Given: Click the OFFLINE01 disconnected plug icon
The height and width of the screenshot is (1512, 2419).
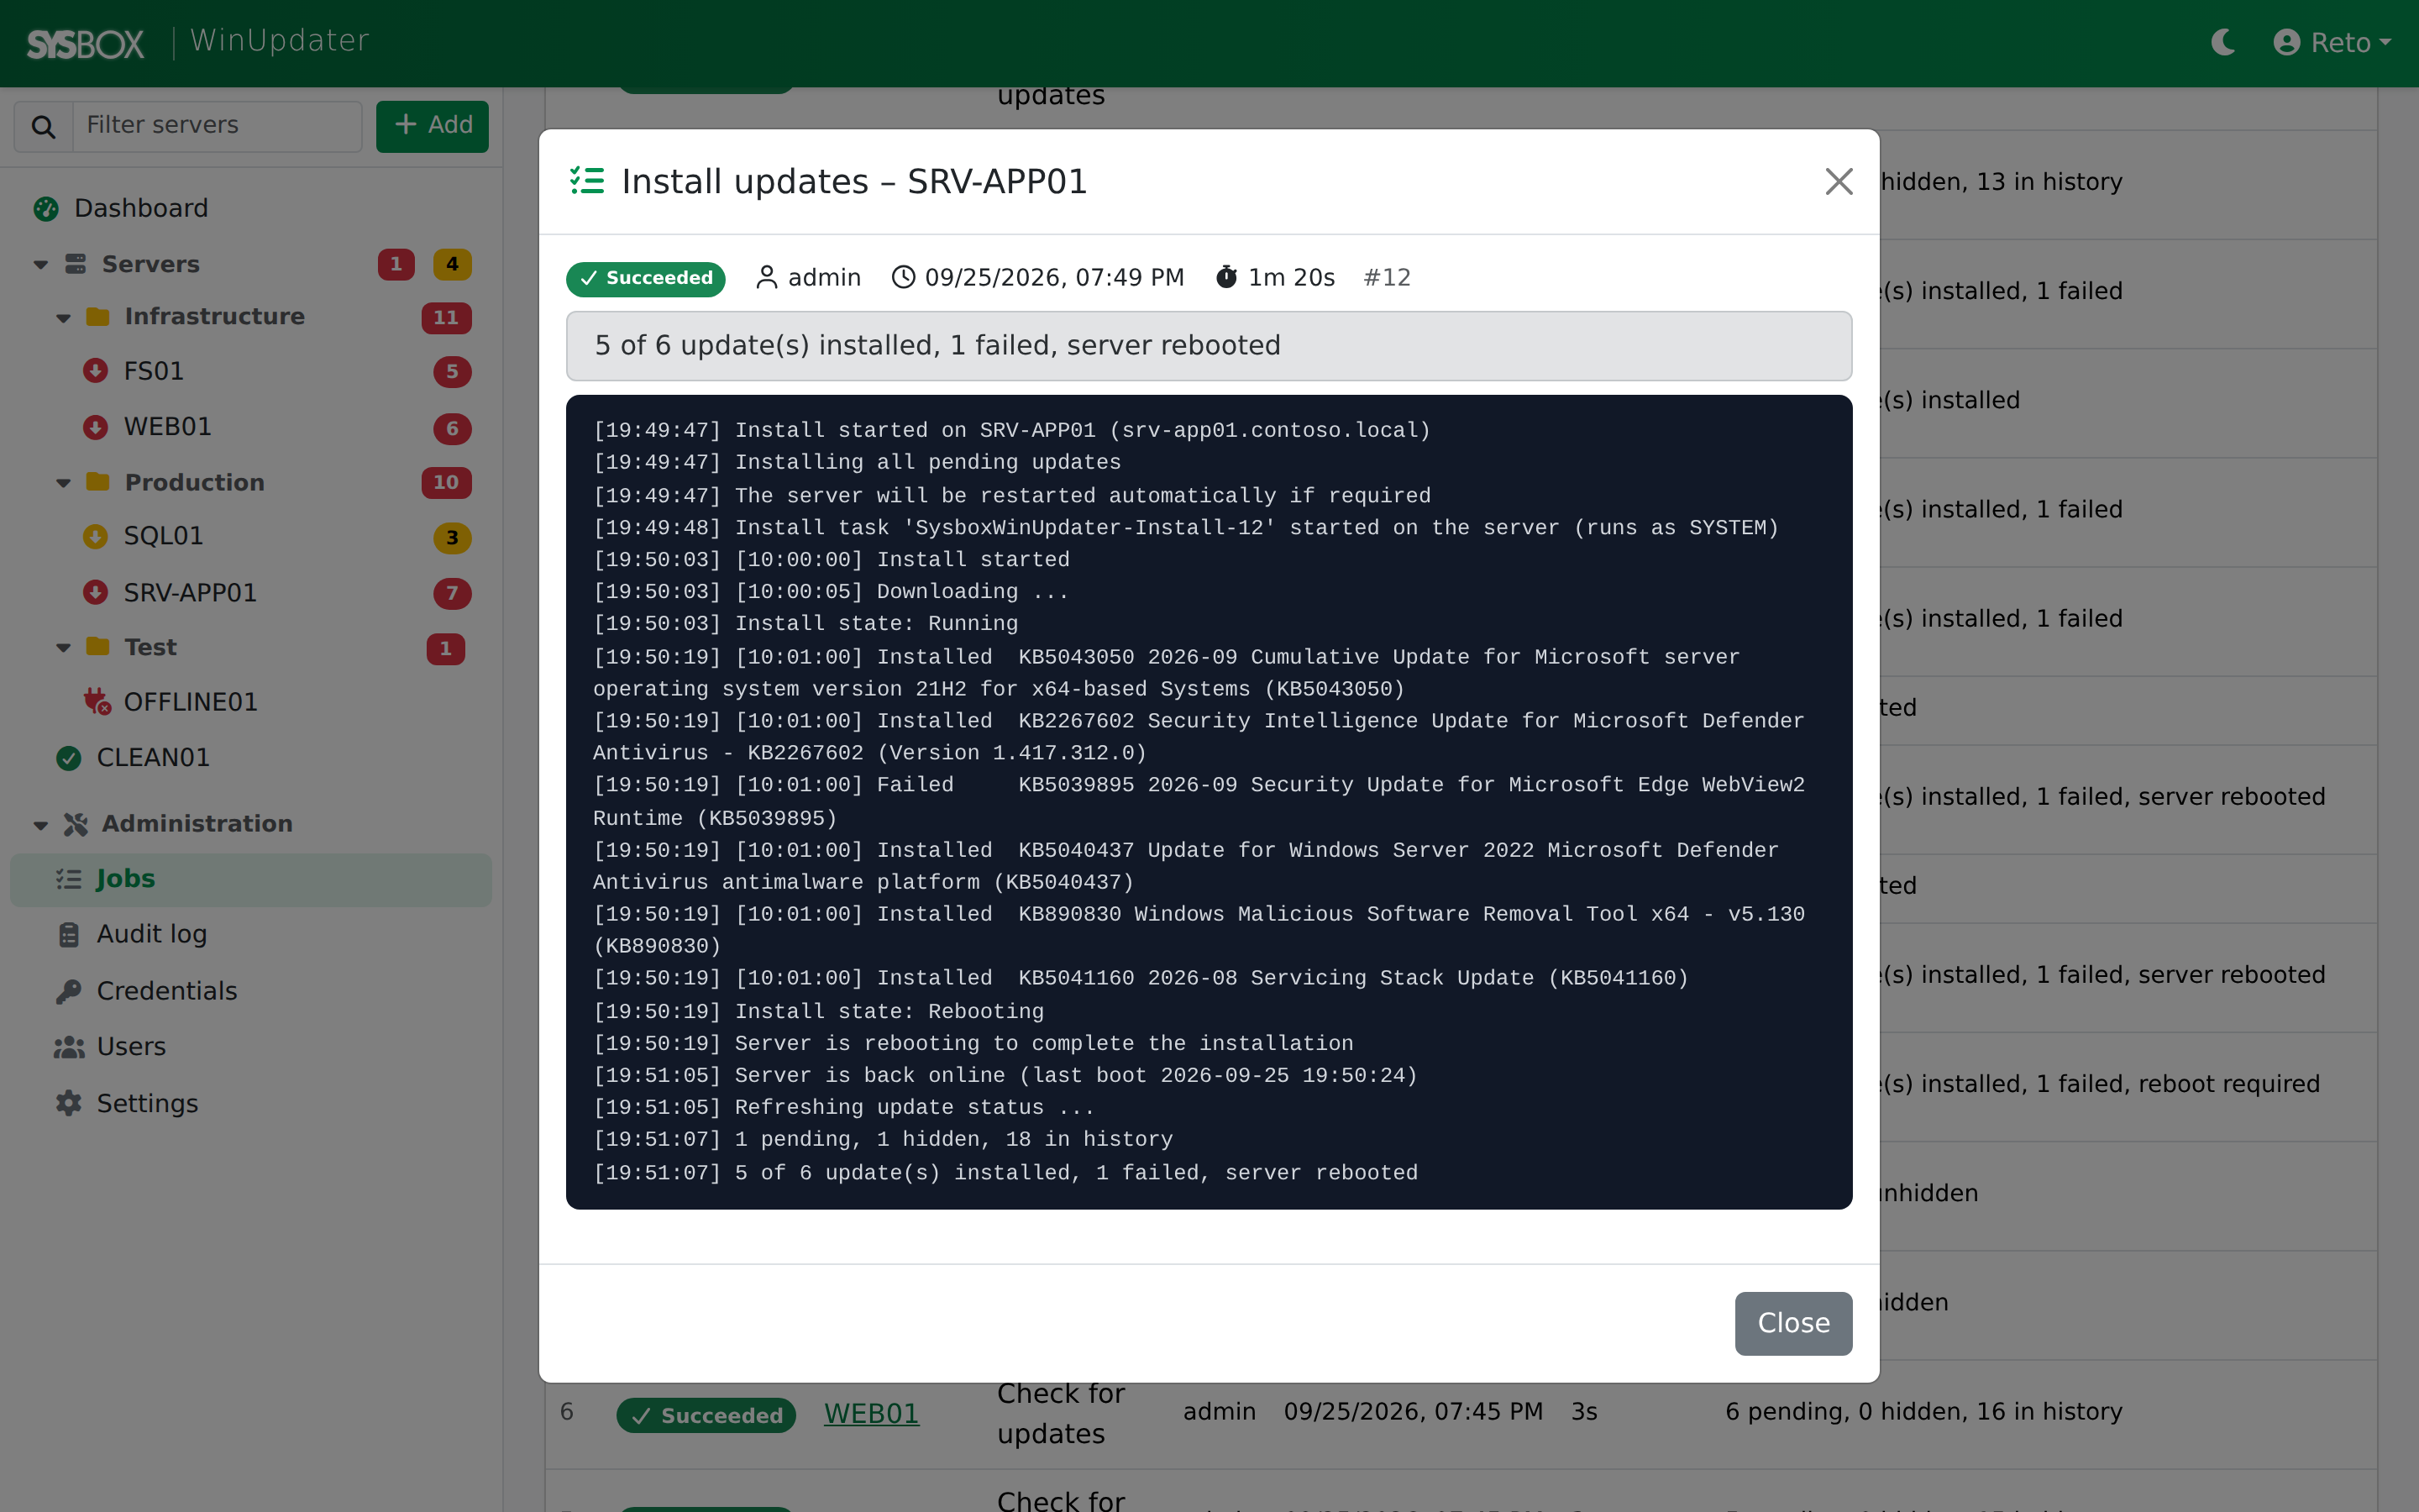Looking at the screenshot, I should [97, 702].
